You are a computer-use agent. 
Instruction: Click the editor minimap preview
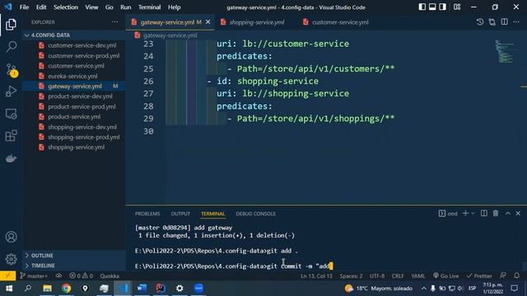505,51
